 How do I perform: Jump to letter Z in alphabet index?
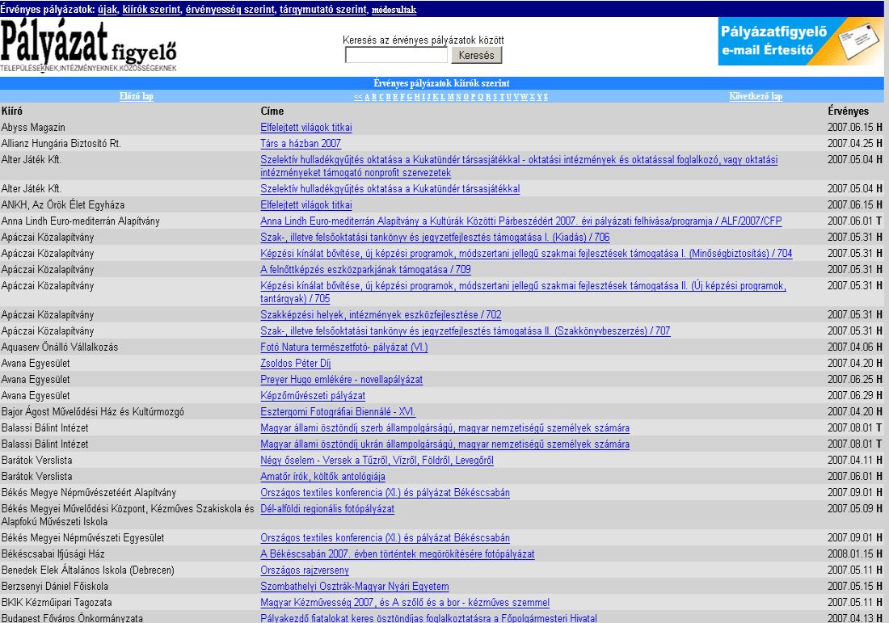pos(546,97)
